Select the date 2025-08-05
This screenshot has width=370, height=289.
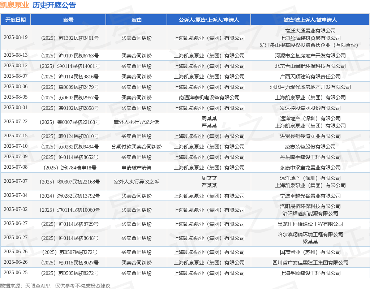pos(16,97)
